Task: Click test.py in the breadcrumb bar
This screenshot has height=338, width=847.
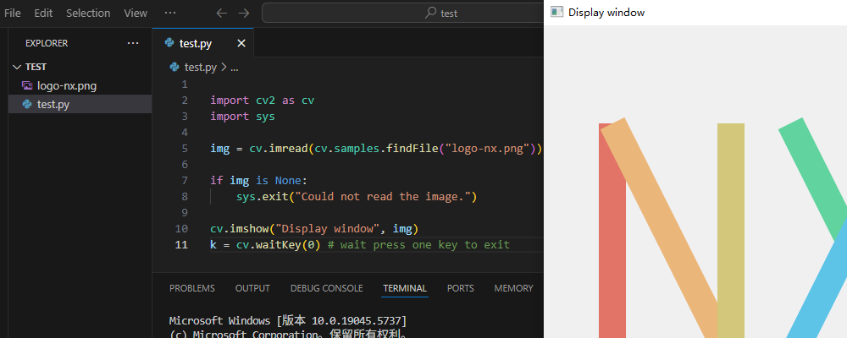Action: tap(201, 68)
